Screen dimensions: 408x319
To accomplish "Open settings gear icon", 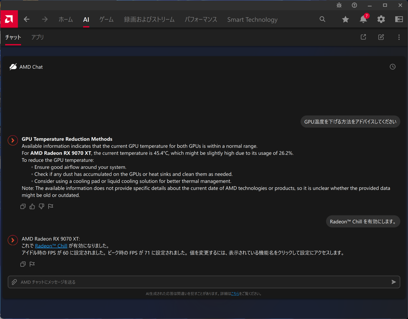I will click(x=381, y=20).
